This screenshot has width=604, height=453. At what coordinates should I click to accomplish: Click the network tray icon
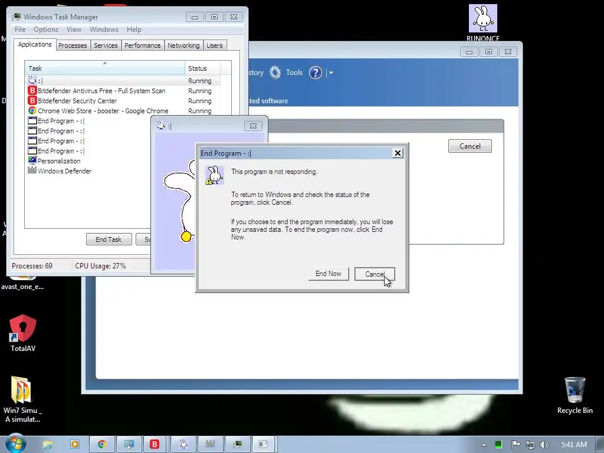point(530,445)
